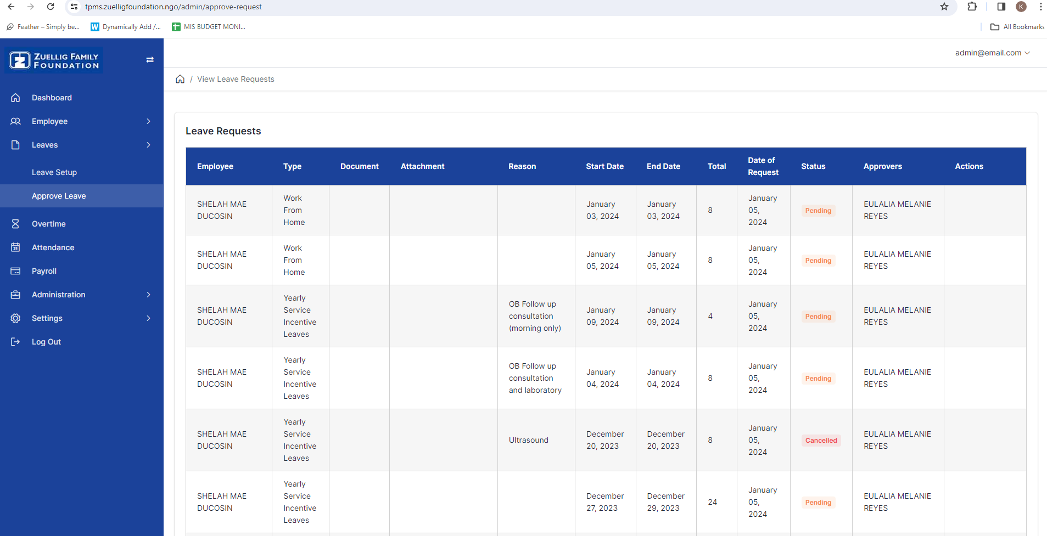The image size is (1047, 536).
Task: Open the admin@email.com account dropdown
Action: [992, 53]
